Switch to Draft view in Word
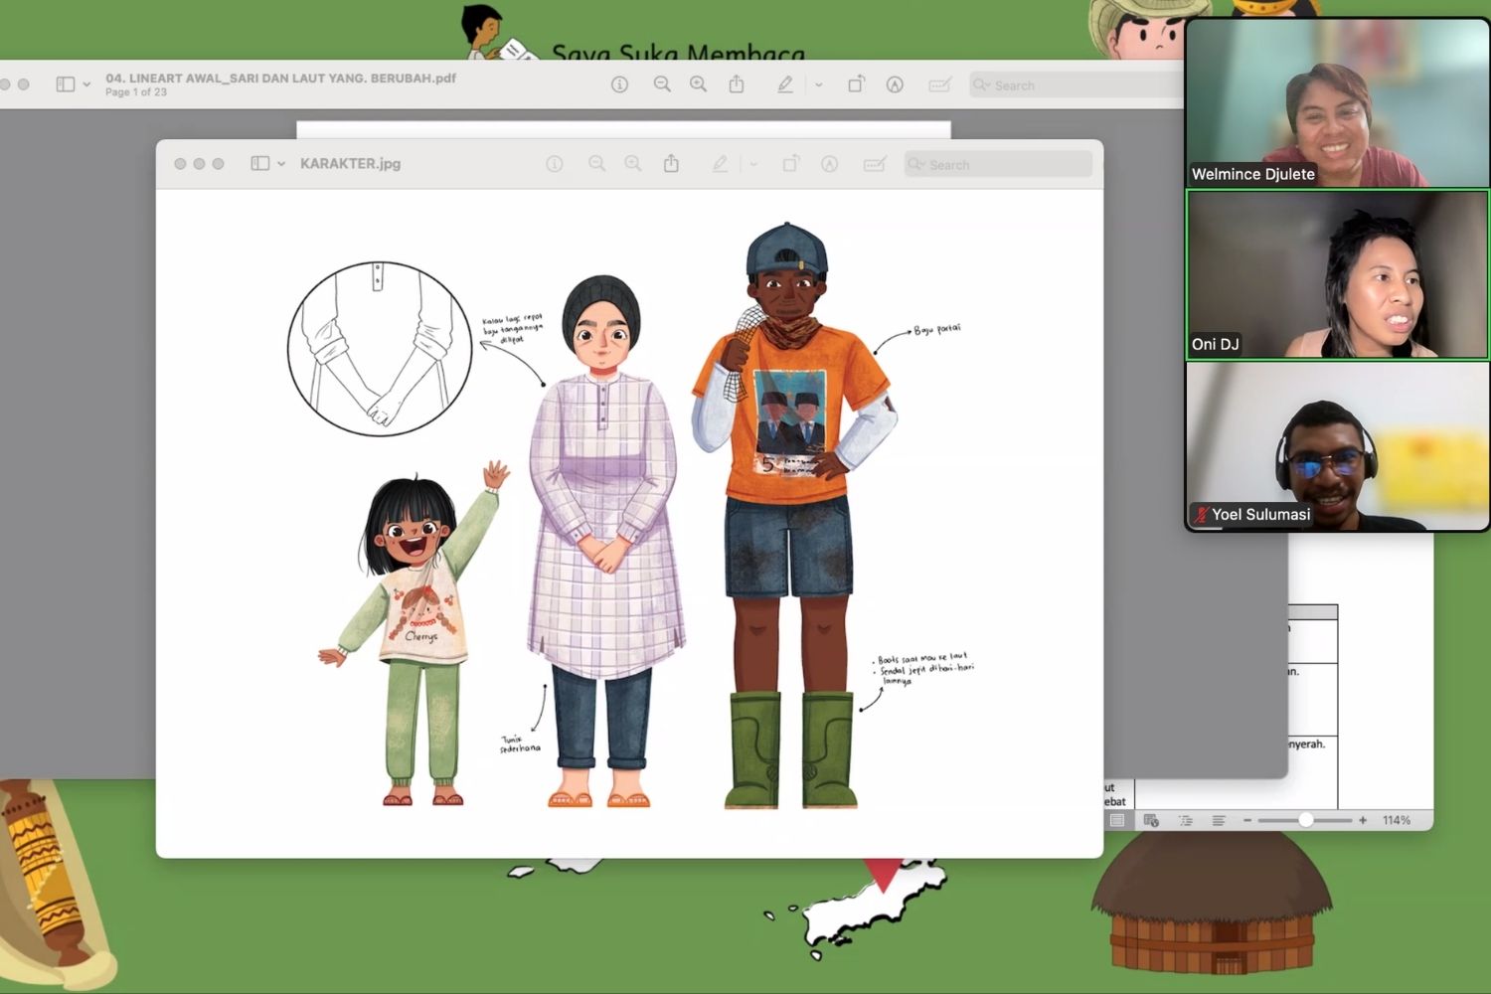 (1219, 820)
